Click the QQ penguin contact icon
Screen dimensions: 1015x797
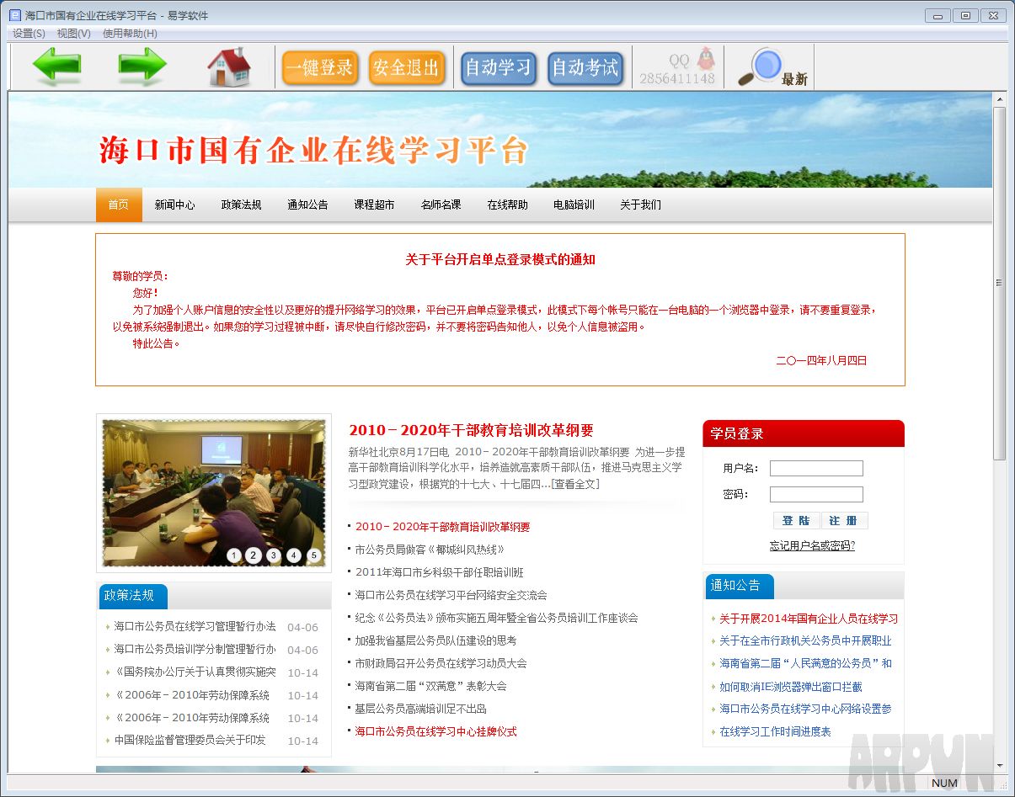(705, 57)
